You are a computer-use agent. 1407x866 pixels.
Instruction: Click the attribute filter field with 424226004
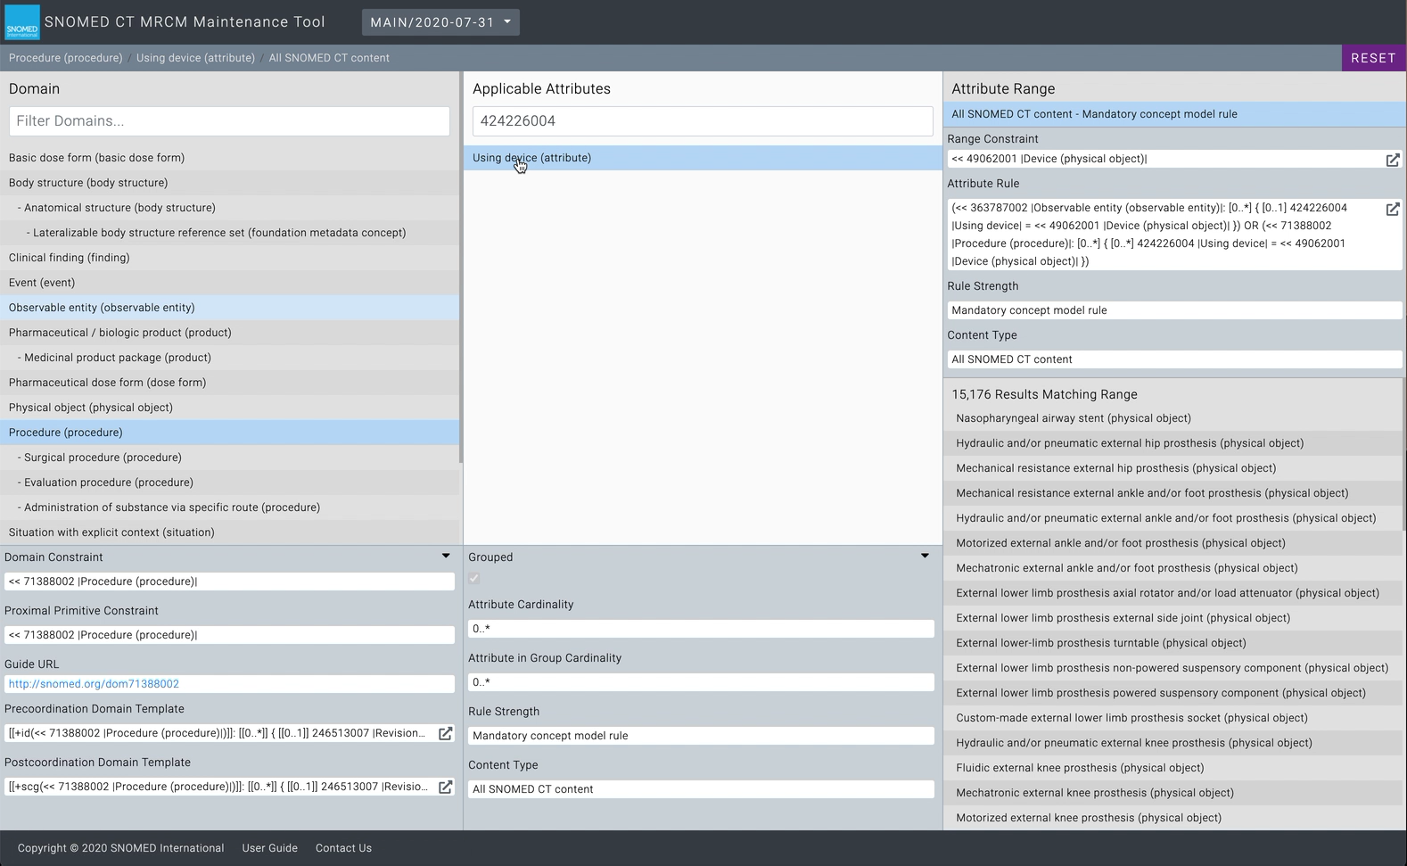coord(703,121)
